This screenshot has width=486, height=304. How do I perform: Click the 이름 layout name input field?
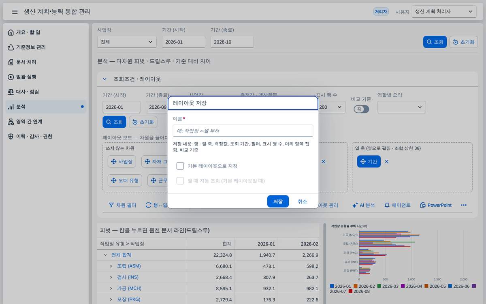click(243, 131)
